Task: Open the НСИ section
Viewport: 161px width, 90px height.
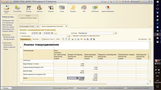Action: (84, 9)
